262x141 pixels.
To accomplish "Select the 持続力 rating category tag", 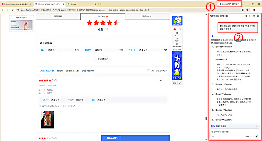I will [88, 50].
